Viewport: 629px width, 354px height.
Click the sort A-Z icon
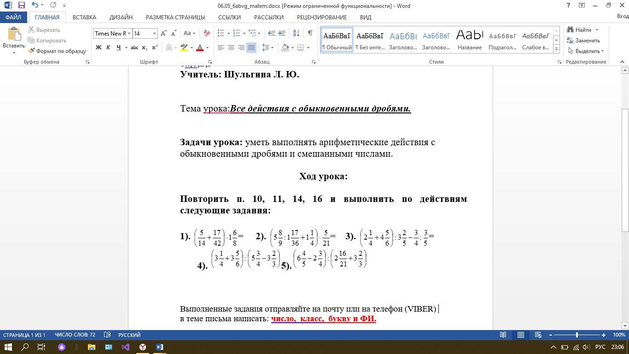tap(296, 33)
